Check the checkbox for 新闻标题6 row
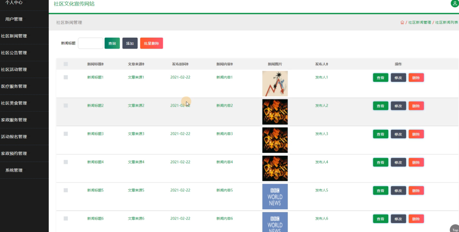The image size is (459, 232). tap(66, 219)
